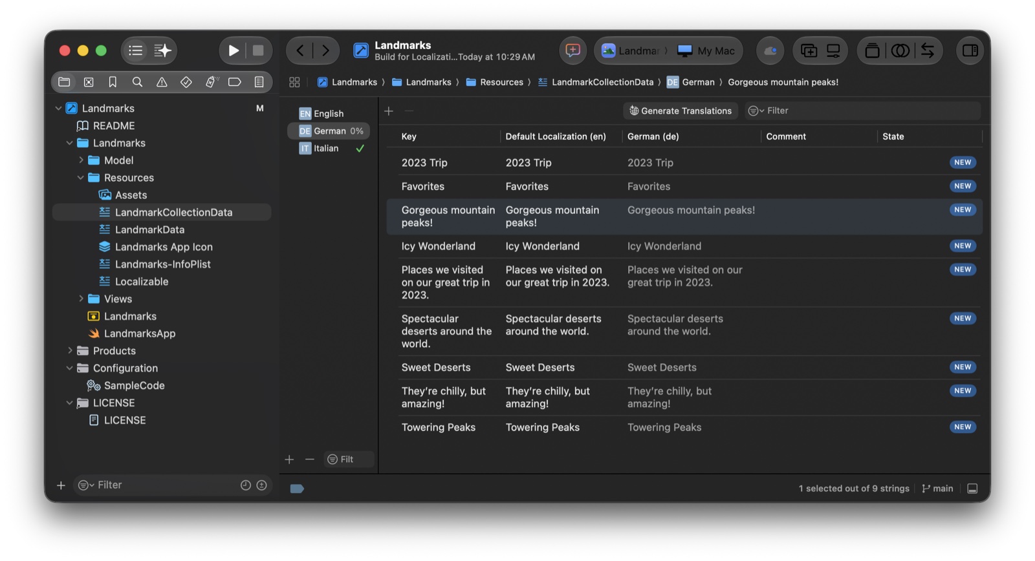Collapse the LICENSE folder
The width and height of the screenshot is (1035, 561).
point(70,403)
